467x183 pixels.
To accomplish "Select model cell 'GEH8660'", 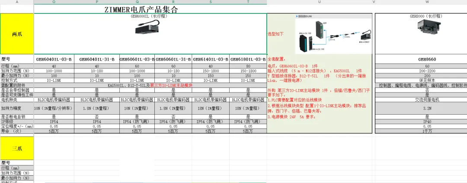I will click(427, 59).
